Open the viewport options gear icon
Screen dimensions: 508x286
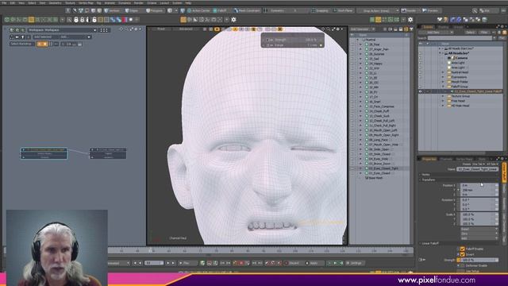point(338,29)
